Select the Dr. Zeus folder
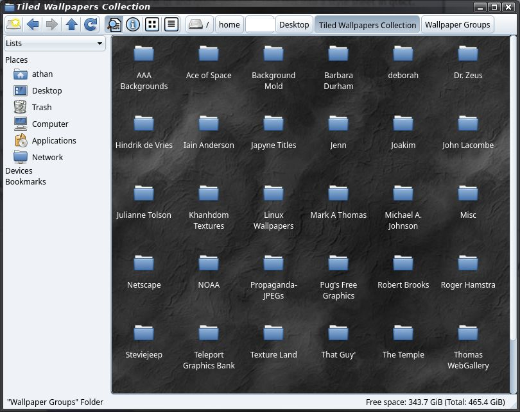Image resolution: width=520 pixels, height=412 pixels. point(468,62)
